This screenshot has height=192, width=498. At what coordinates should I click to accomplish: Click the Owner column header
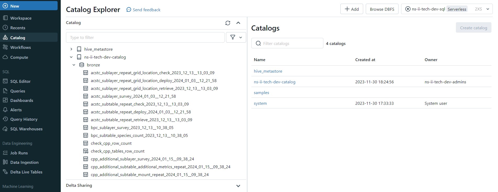tap(431, 60)
